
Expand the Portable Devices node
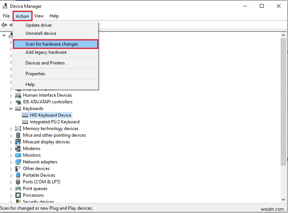coord(11,175)
